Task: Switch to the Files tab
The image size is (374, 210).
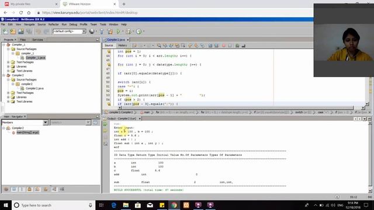Action: [x=23, y=40]
